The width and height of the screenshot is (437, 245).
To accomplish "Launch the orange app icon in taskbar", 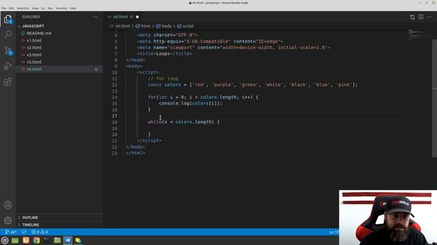I will (26, 240).
